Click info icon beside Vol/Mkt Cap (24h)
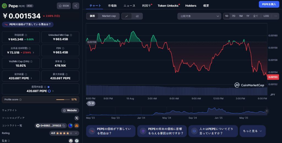 (31, 61)
